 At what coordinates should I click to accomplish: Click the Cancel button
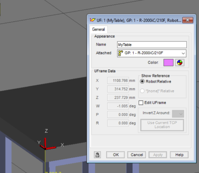137,155
